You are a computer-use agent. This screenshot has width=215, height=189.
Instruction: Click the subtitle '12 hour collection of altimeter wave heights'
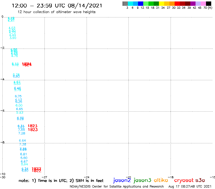56,12
